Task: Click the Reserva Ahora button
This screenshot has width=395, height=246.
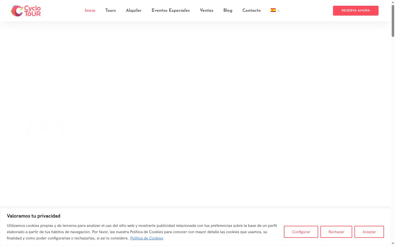Action: point(356,11)
